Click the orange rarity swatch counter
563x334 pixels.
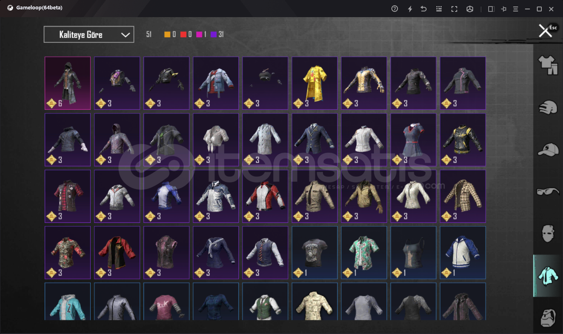(x=170, y=35)
